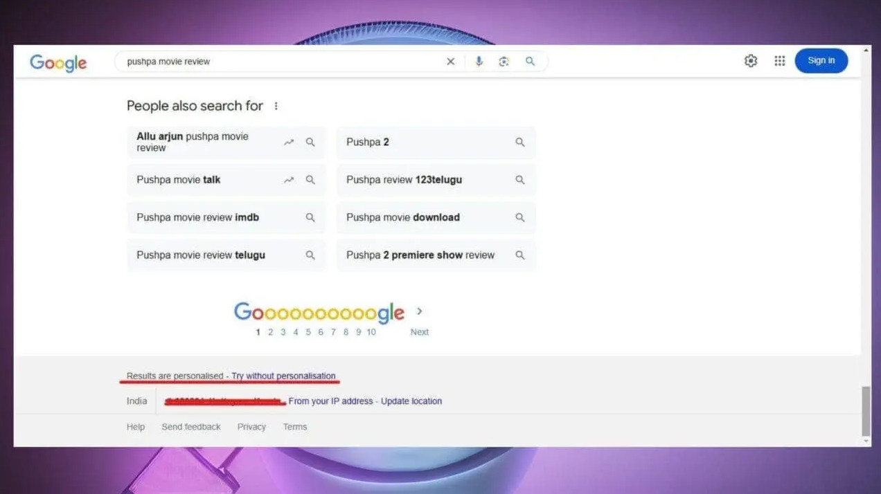Open People also search for options menu
The height and width of the screenshot is (494, 881).
[x=276, y=106]
